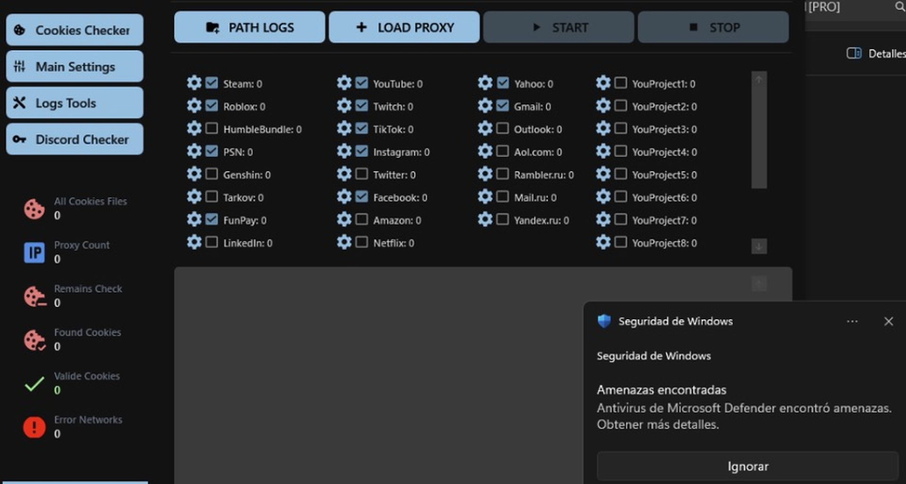Open settings gear for Twitch
Image resolution: width=906 pixels, height=484 pixels.
click(344, 106)
